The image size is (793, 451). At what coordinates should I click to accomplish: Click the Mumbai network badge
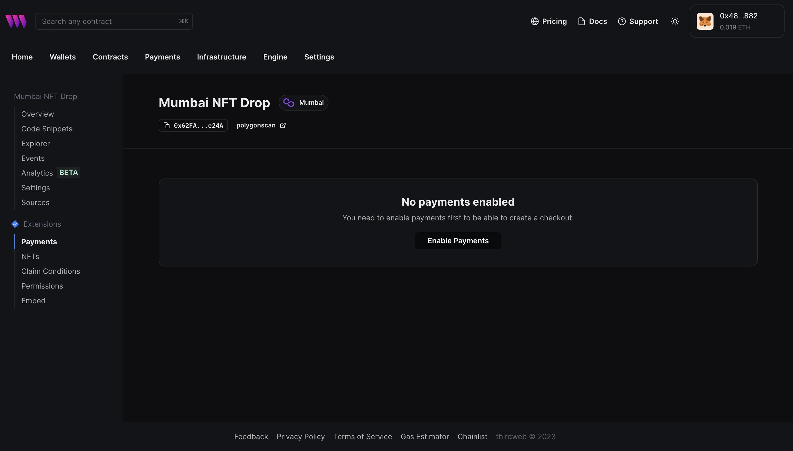pos(303,102)
